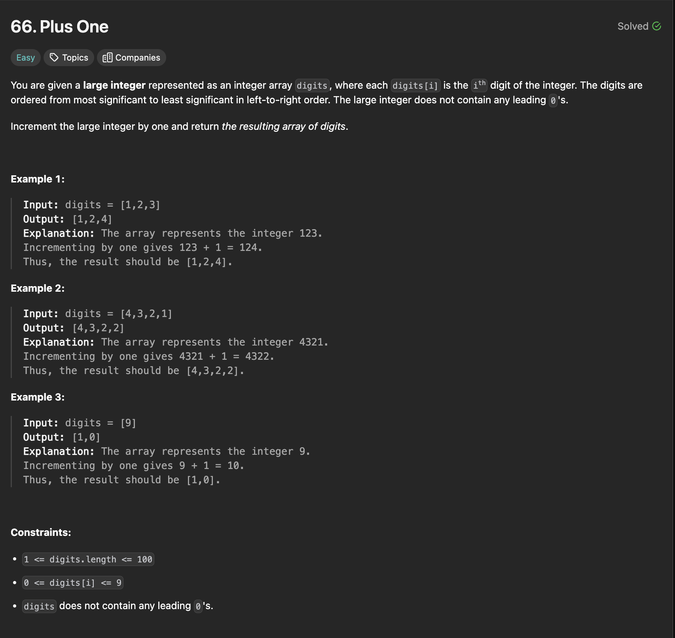Click the Constraints heading
675x638 pixels.
point(41,533)
